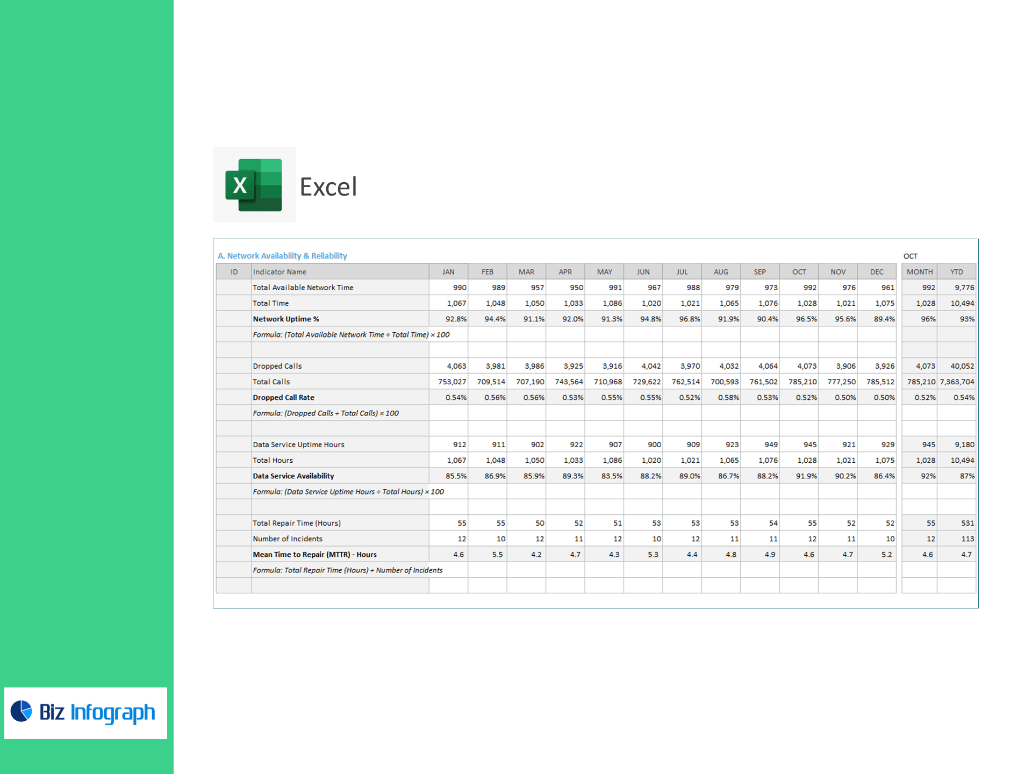Click the Biz Infograph pie logo
Screen dimensions: 1032x774
click(x=21, y=711)
